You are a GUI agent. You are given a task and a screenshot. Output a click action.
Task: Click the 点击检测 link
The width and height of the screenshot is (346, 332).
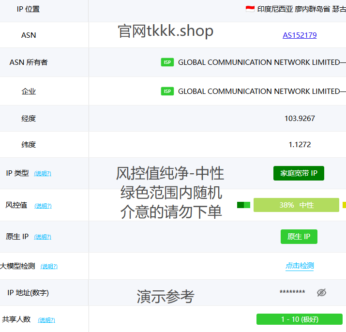300,266
